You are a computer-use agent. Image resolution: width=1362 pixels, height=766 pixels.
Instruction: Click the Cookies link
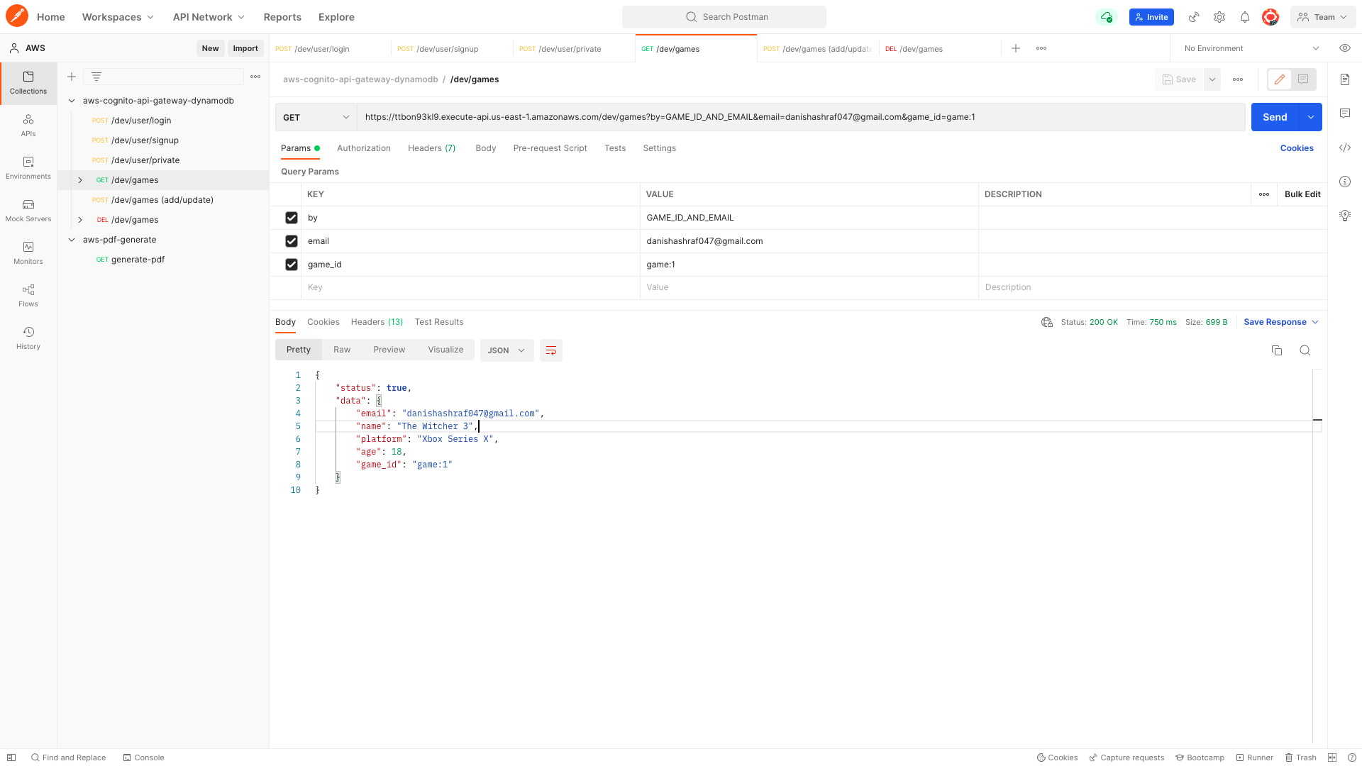tap(1296, 148)
